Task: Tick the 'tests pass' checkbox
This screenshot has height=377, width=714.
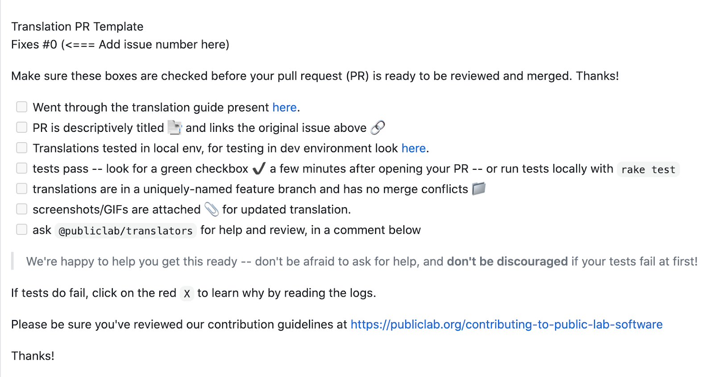Action: point(21,168)
